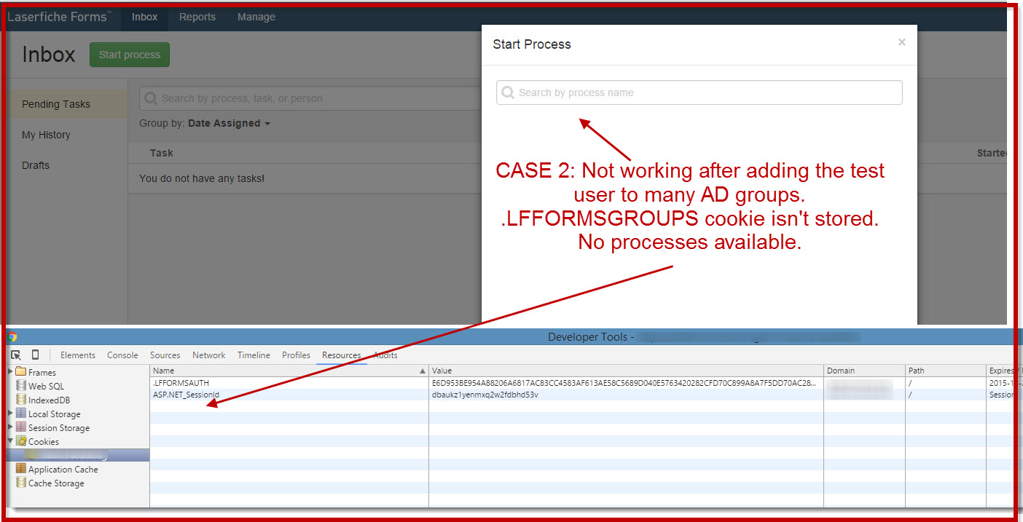Switch to the Console panel
The image size is (1023, 522).
[x=122, y=355]
